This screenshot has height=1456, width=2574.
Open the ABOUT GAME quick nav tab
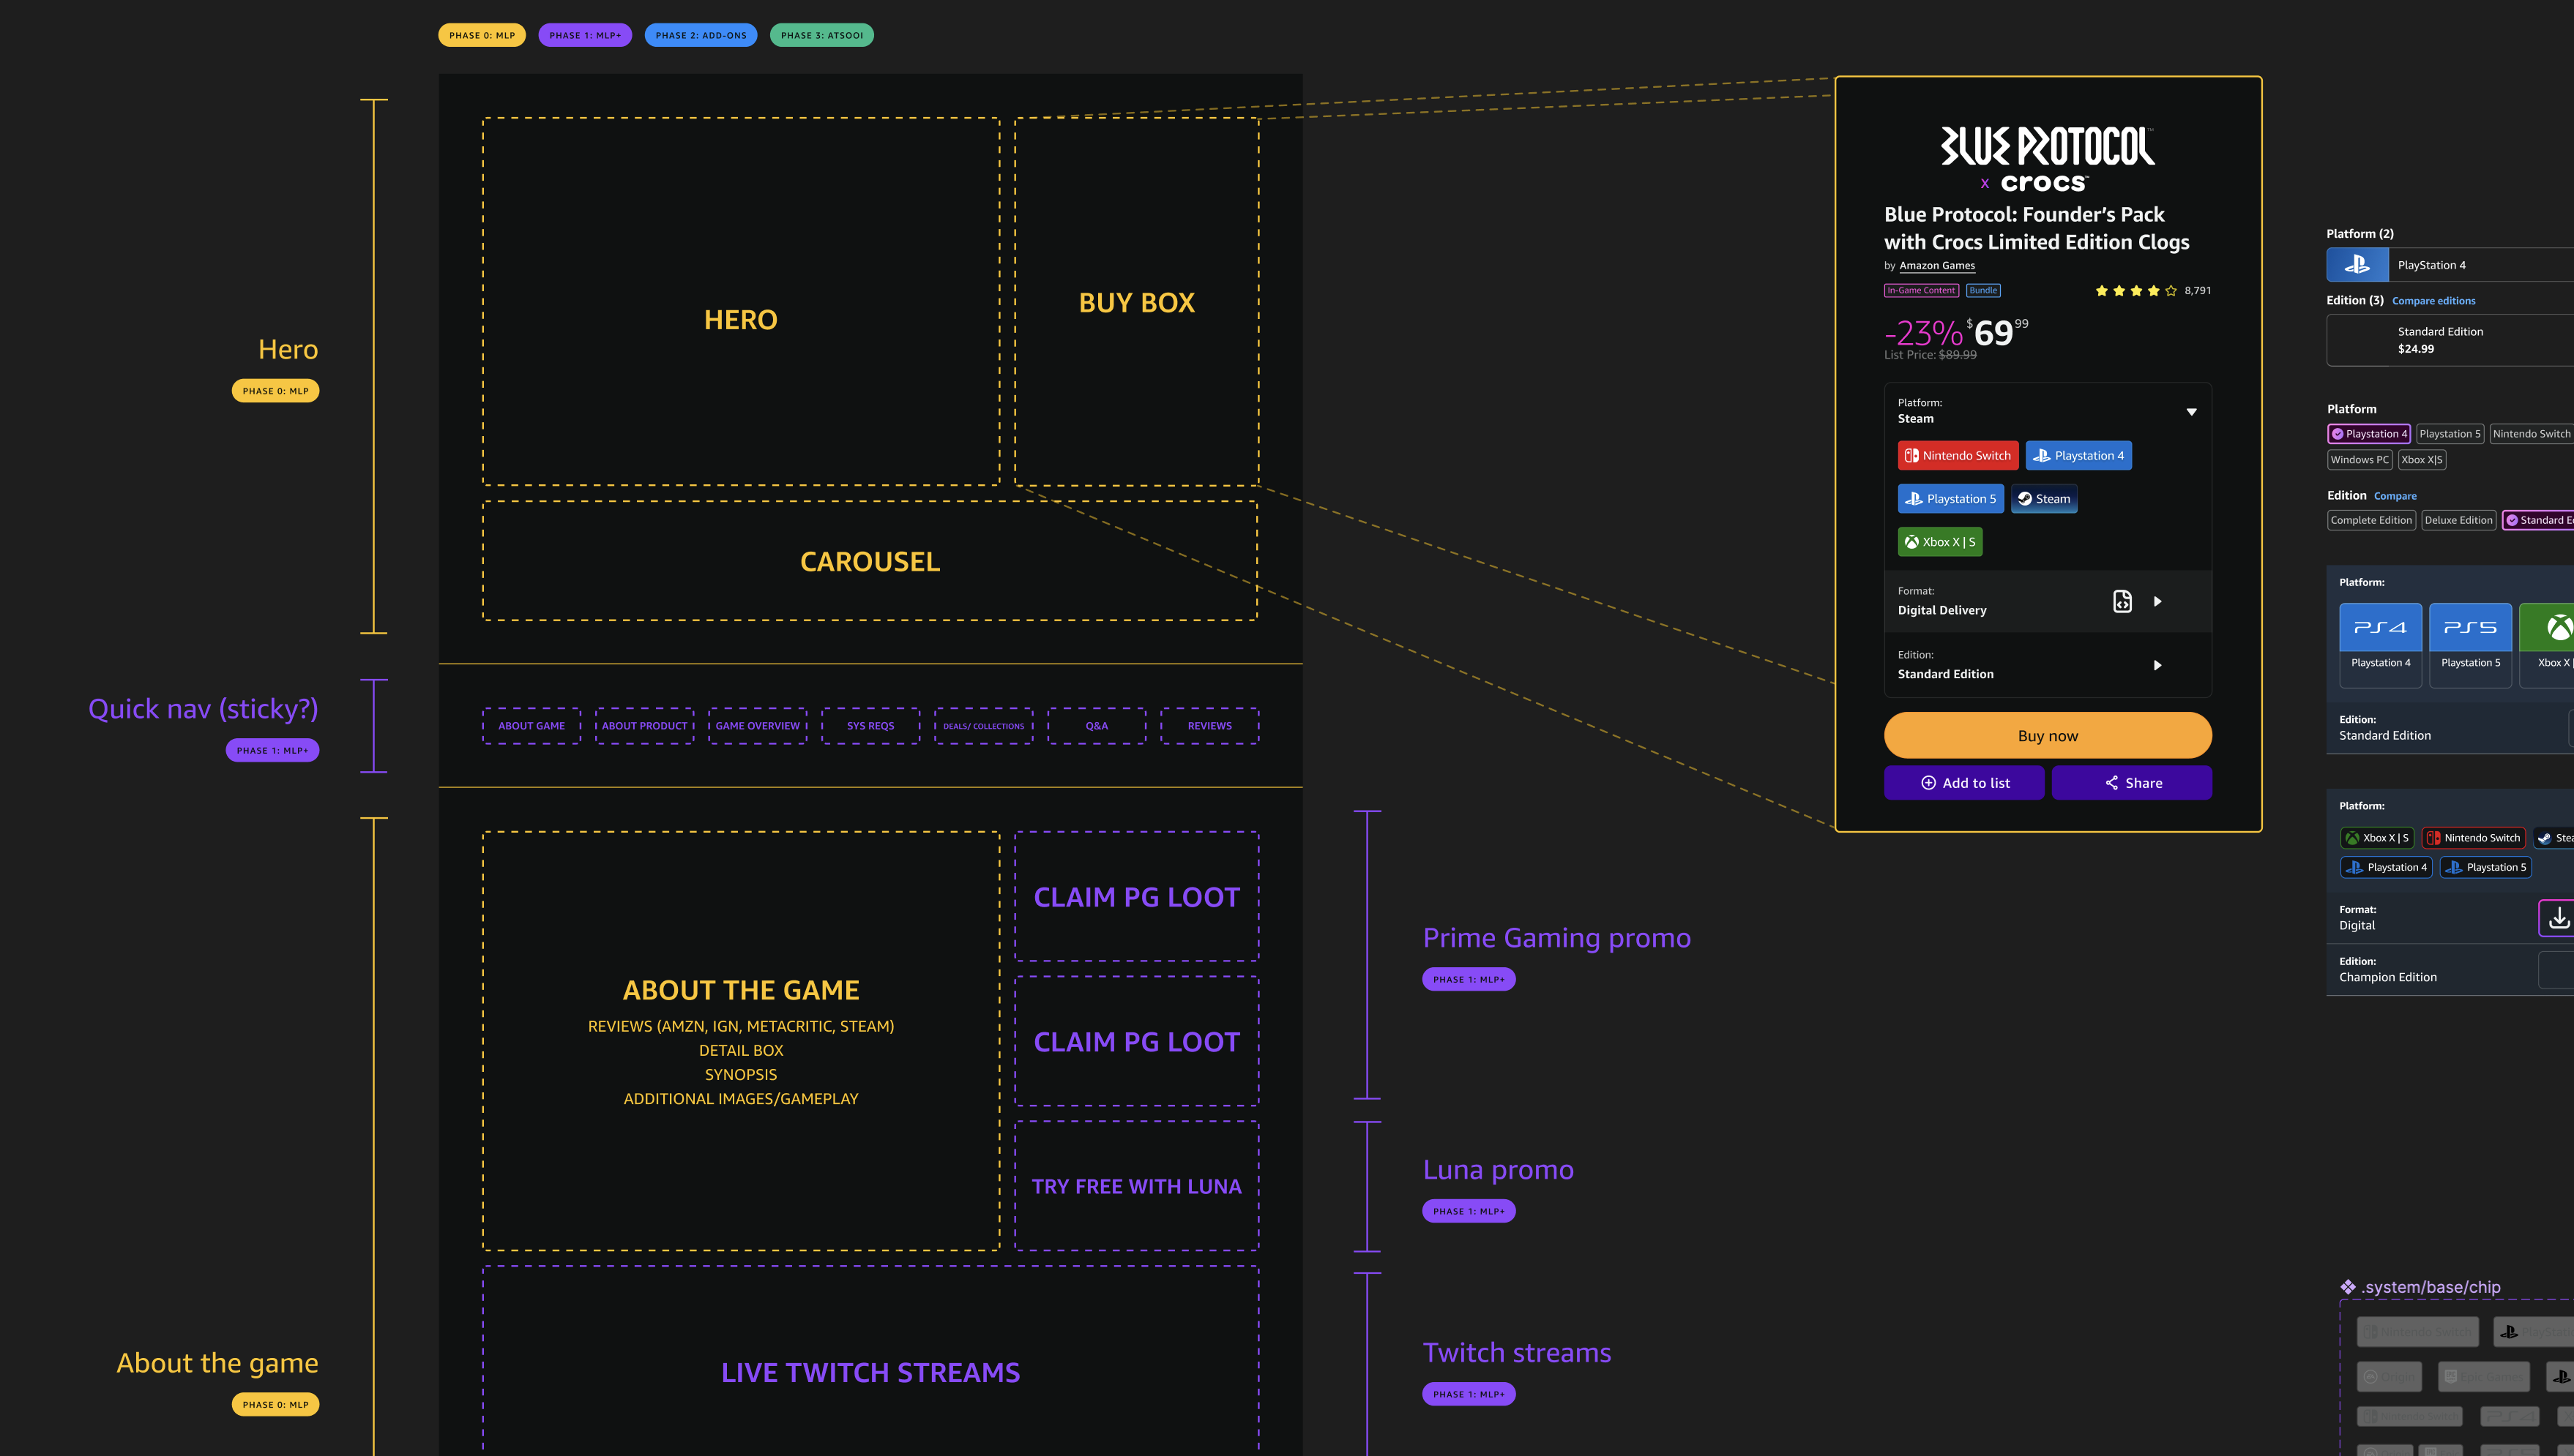(x=531, y=726)
